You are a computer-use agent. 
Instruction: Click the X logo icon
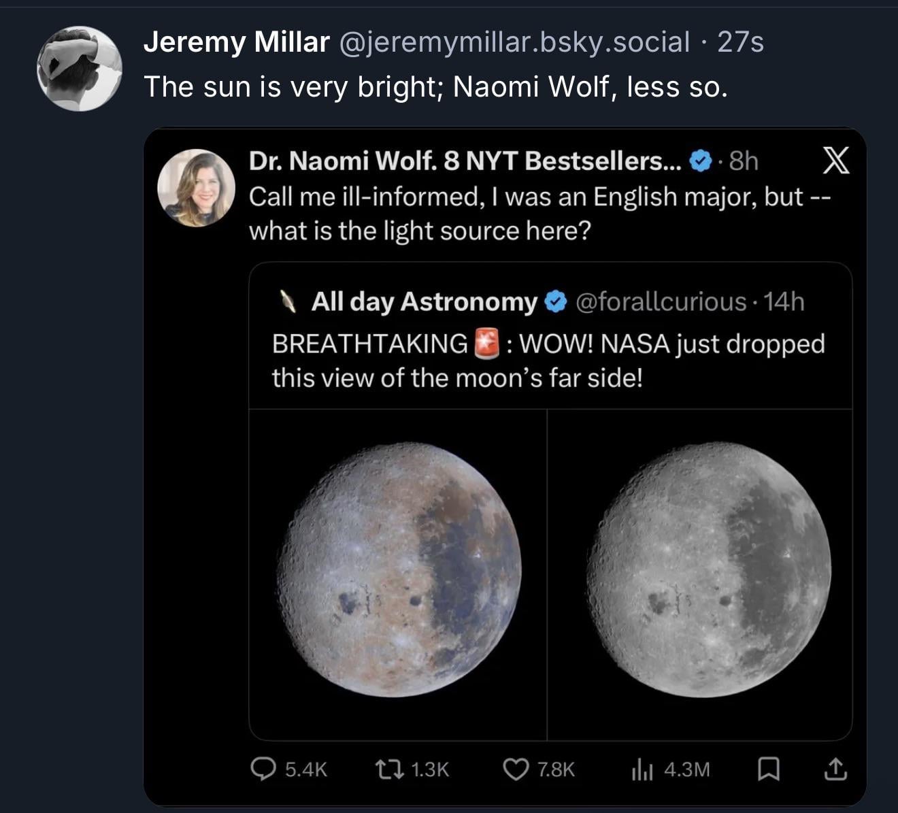[836, 161]
